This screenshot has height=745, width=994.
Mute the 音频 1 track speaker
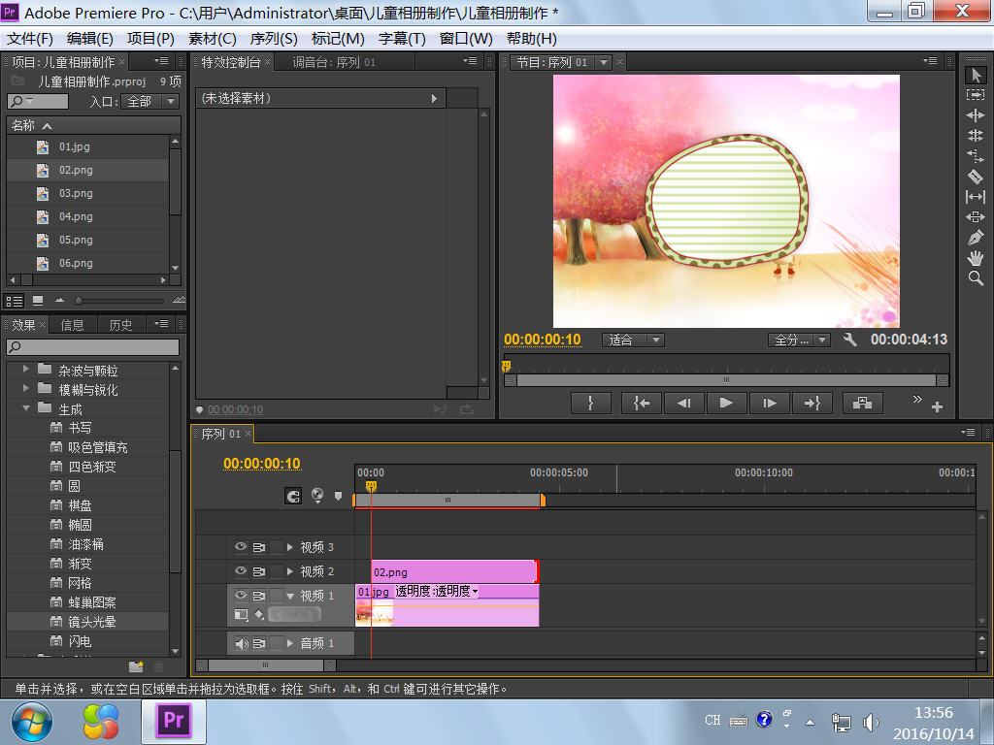click(x=241, y=644)
